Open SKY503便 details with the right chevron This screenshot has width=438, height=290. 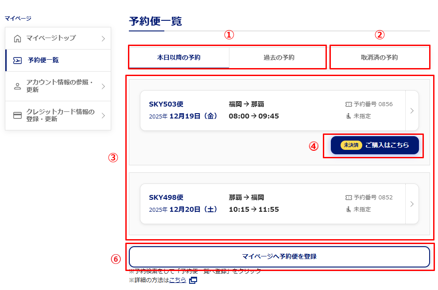412,111
